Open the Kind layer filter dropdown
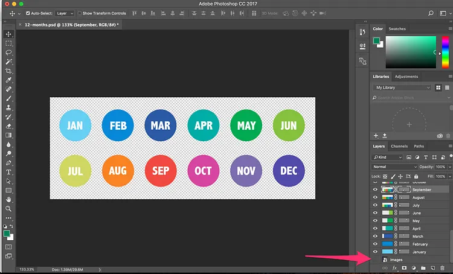This screenshot has height=274, width=453. [x=387, y=158]
